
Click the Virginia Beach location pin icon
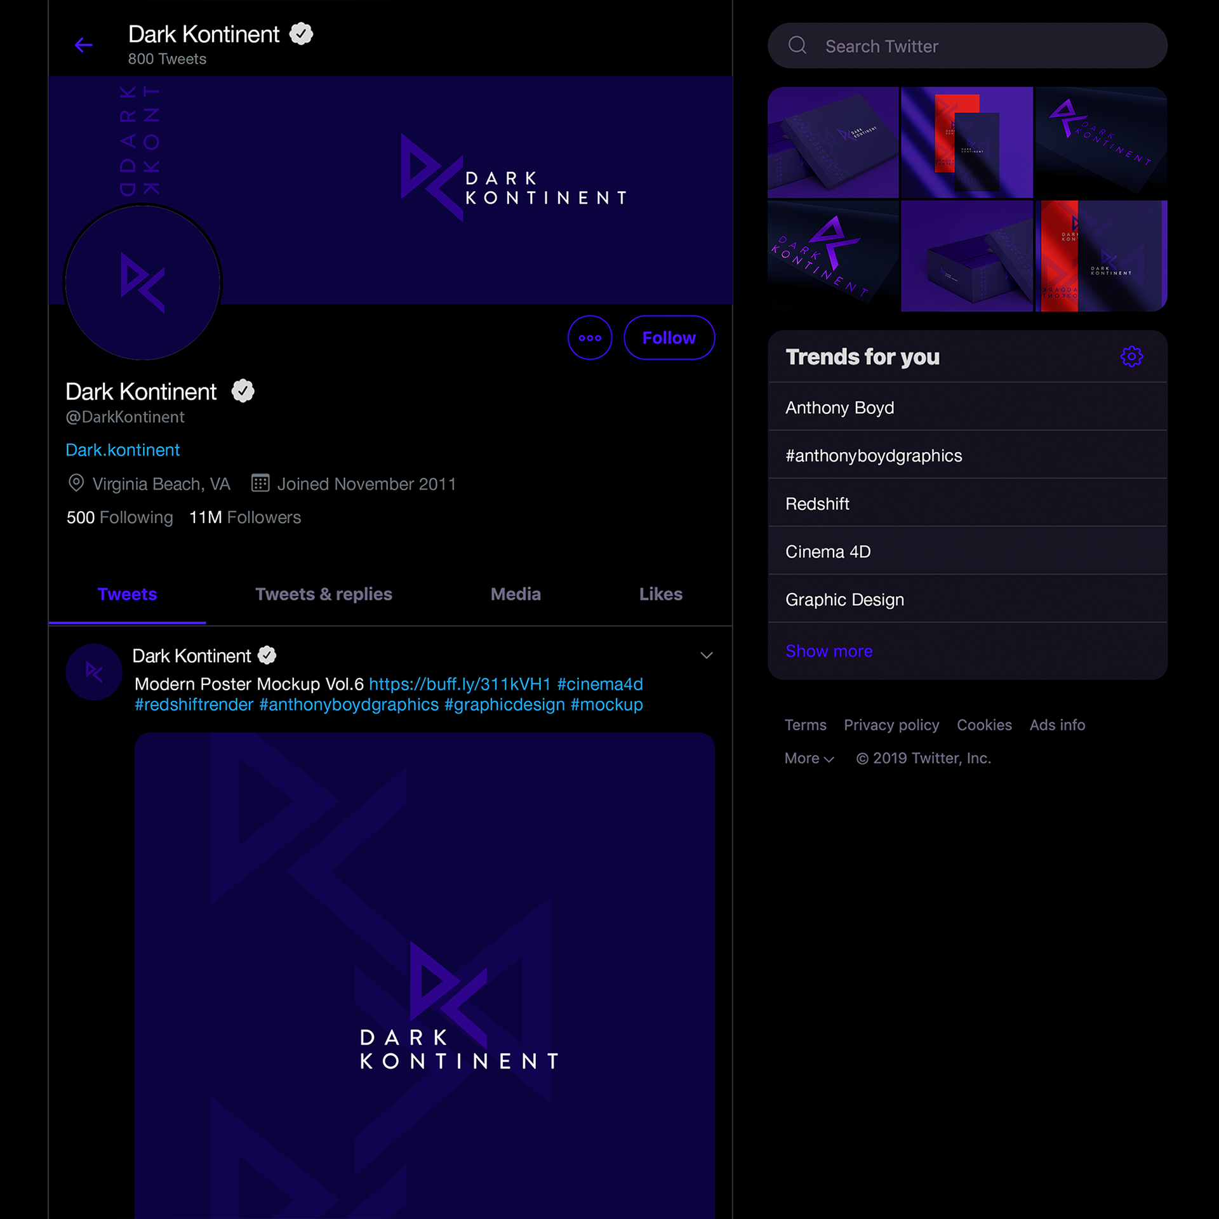[x=76, y=483]
